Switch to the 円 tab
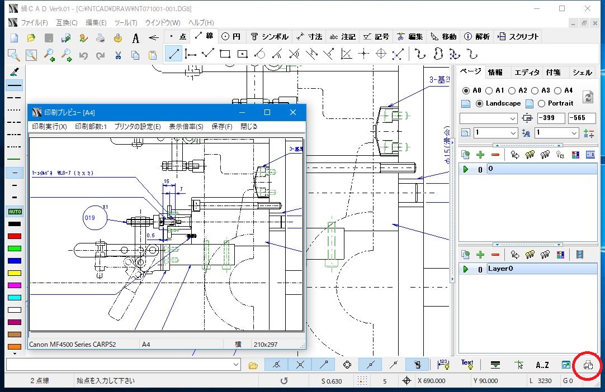This screenshot has width=605, height=392. click(231, 37)
